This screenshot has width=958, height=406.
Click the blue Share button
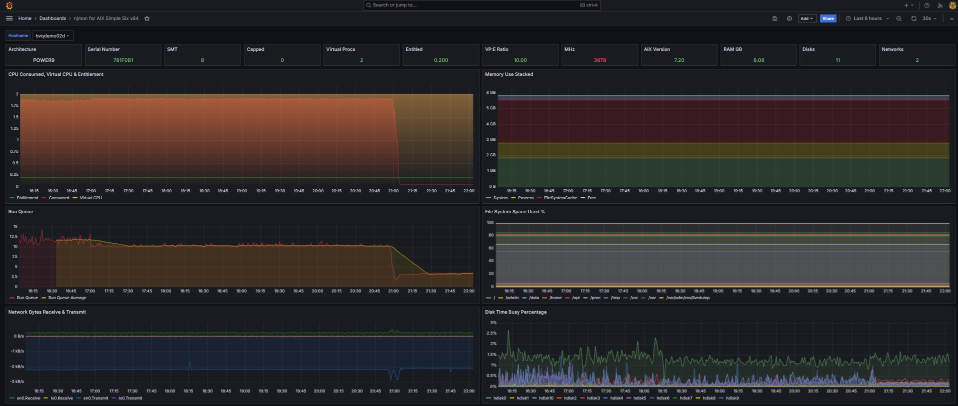[828, 18]
